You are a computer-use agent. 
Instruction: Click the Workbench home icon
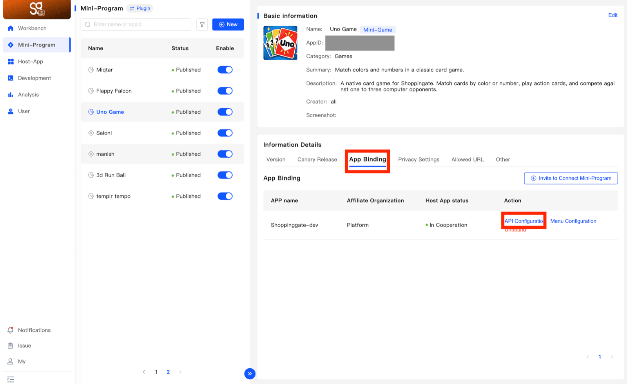point(11,28)
